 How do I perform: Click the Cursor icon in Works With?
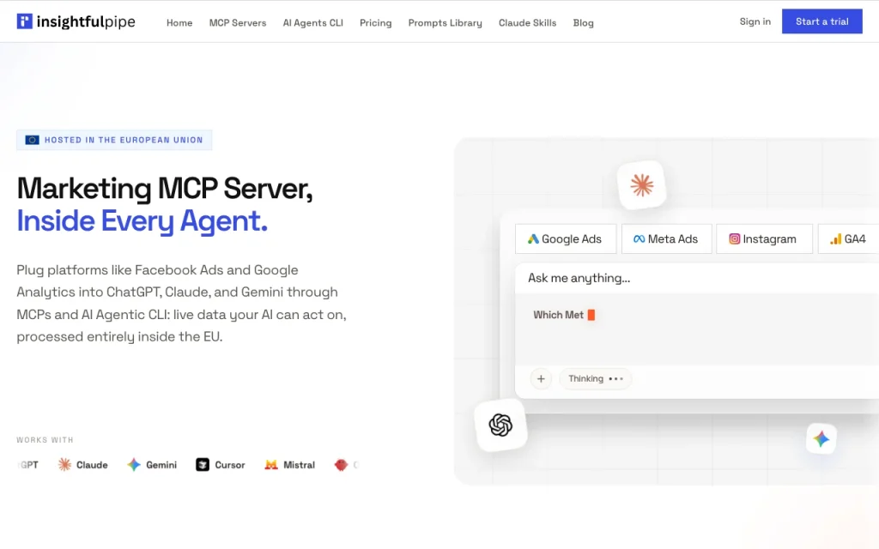coord(203,464)
